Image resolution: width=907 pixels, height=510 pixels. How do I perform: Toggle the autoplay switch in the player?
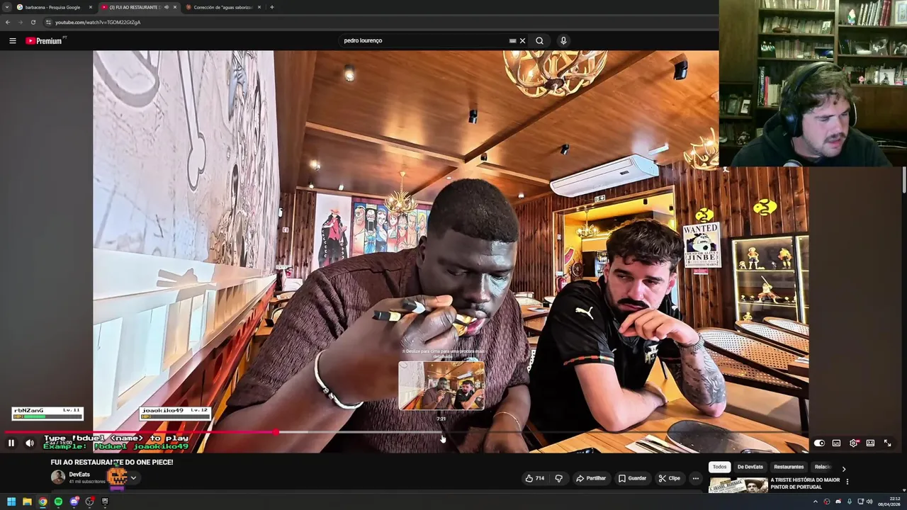pyautogui.click(x=819, y=443)
